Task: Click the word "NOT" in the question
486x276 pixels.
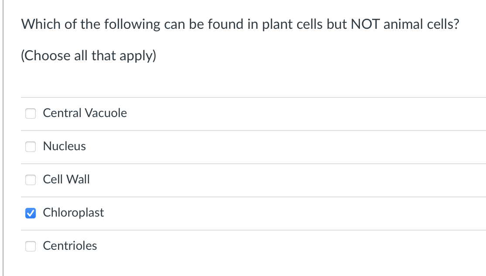Action: point(361,24)
